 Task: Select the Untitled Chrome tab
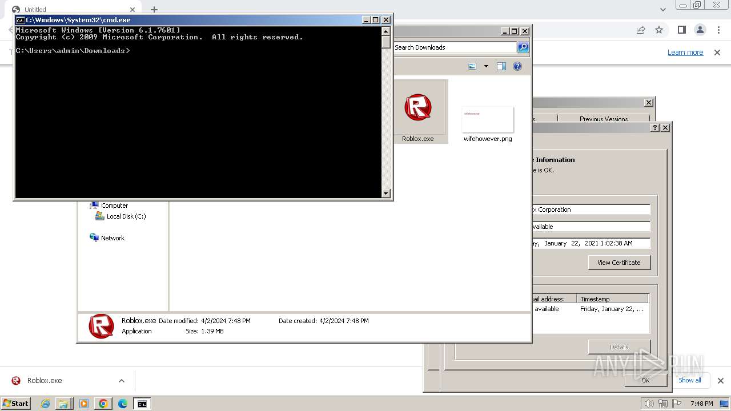click(74, 9)
